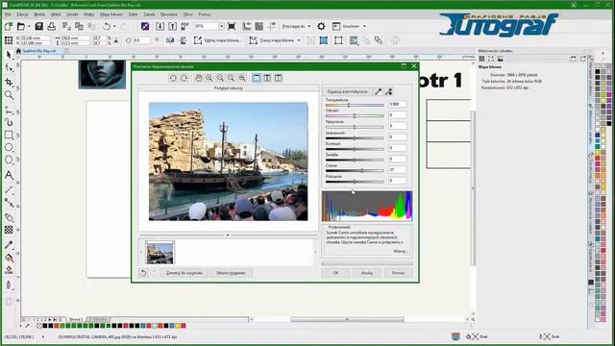The height and width of the screenshot is (346, 615).
Task: Activate the Pan hand tool in dialog
Action: [199, 78]
